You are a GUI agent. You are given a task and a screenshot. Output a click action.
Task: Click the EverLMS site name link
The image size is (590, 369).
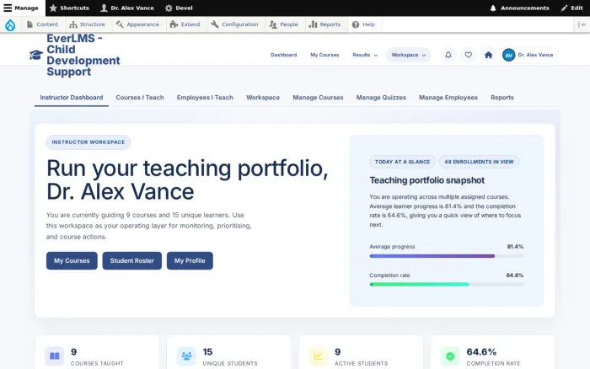coord(83,55)
